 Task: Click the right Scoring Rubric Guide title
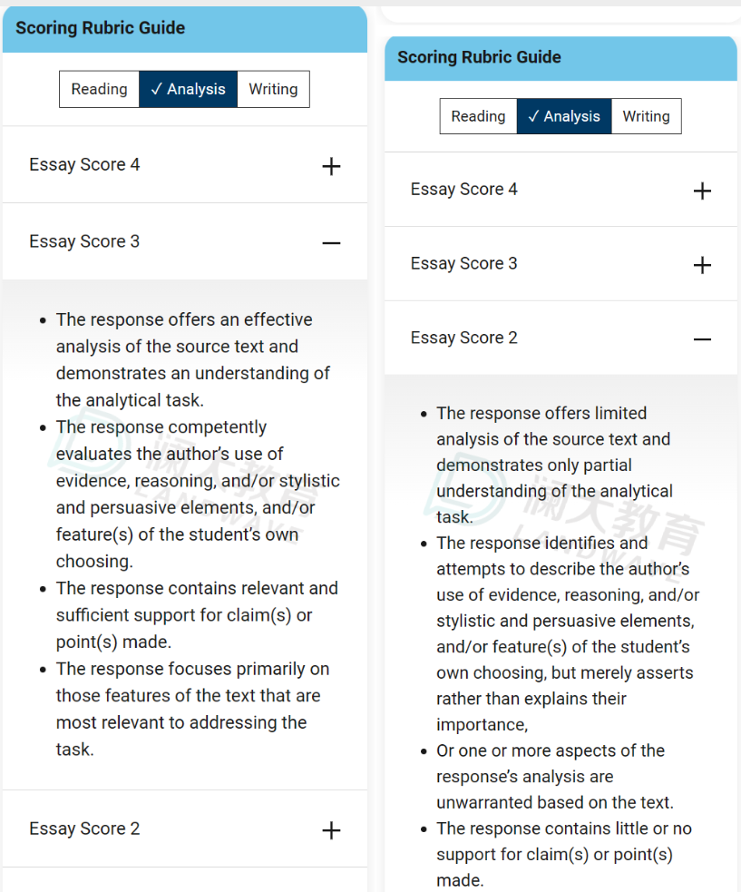479,57
